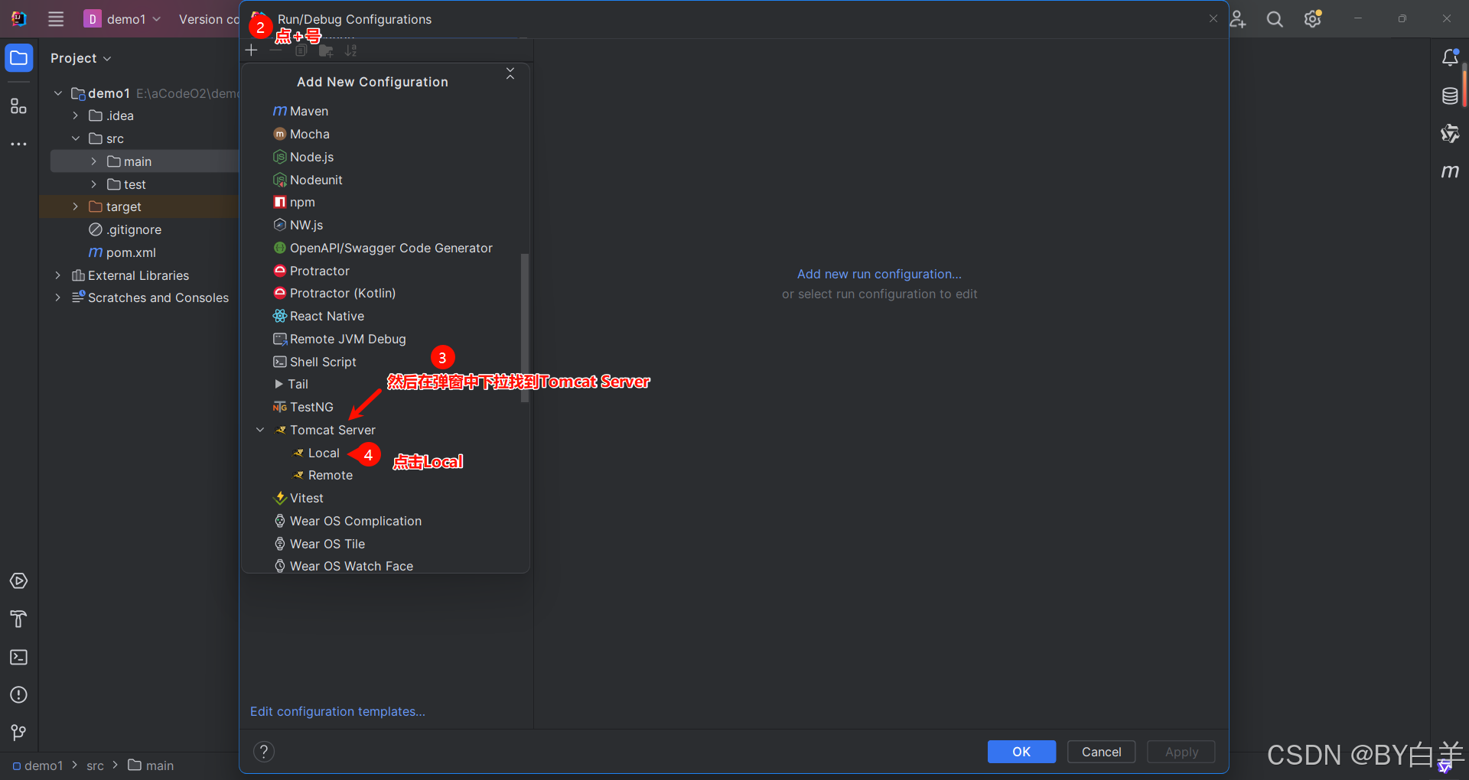Open the Project view dropdown

(x=81, y=58)
